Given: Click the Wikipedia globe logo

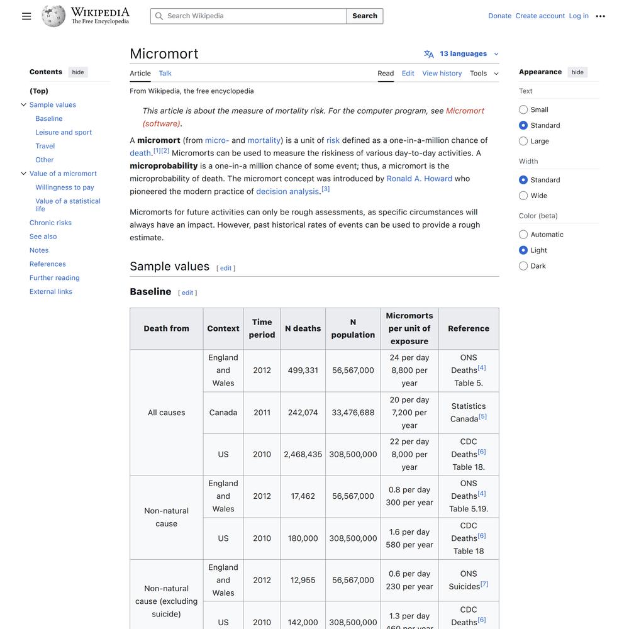Looking at the screenshot, I should click(x=53, y=16).
